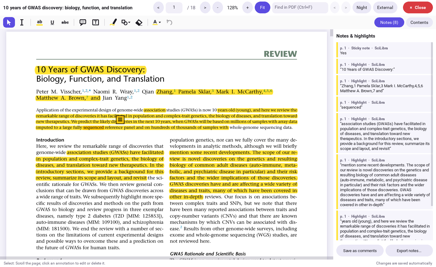The width and height of the screenshot is (436, 267).
Task: Open the PDF in External viewer
Action: [385, 7]
